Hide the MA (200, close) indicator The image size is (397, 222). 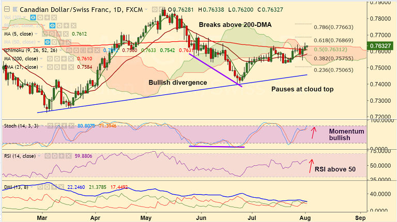pyautogui.click(x=50, y=59)
